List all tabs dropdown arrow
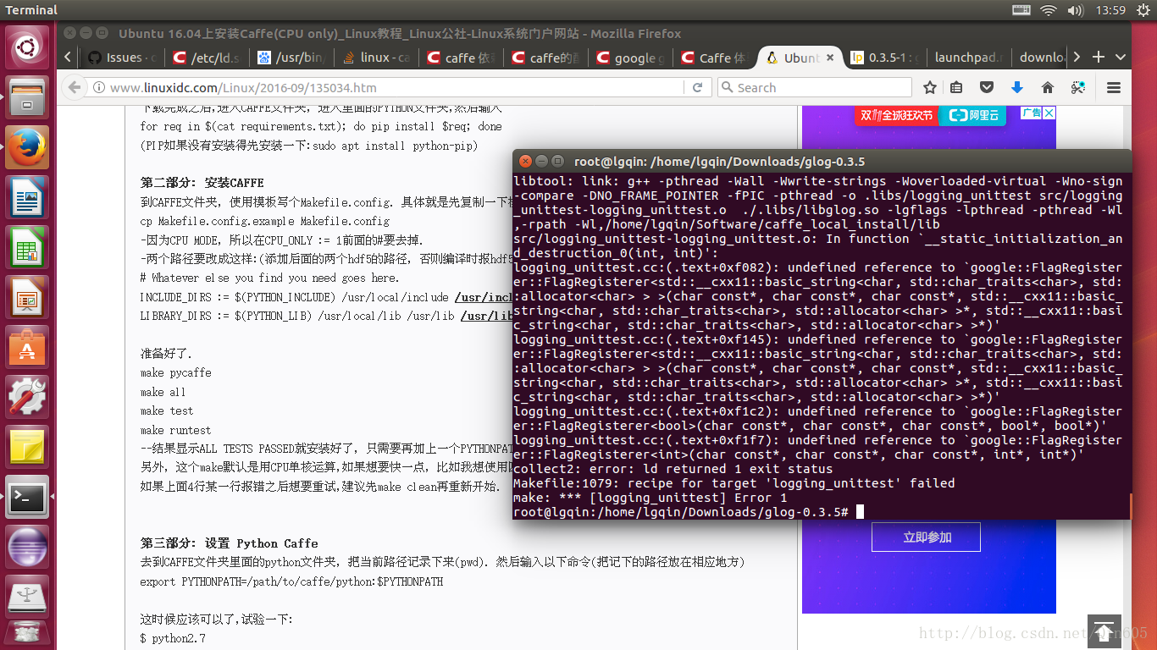 coord(1121,57)
